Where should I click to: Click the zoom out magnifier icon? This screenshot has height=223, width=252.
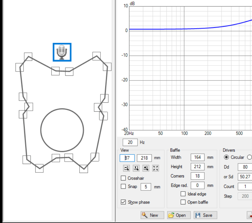(126, 168)
